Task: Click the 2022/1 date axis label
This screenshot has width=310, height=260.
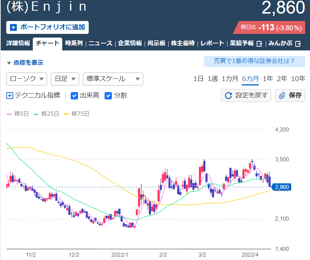Action: tap(120, 255)
